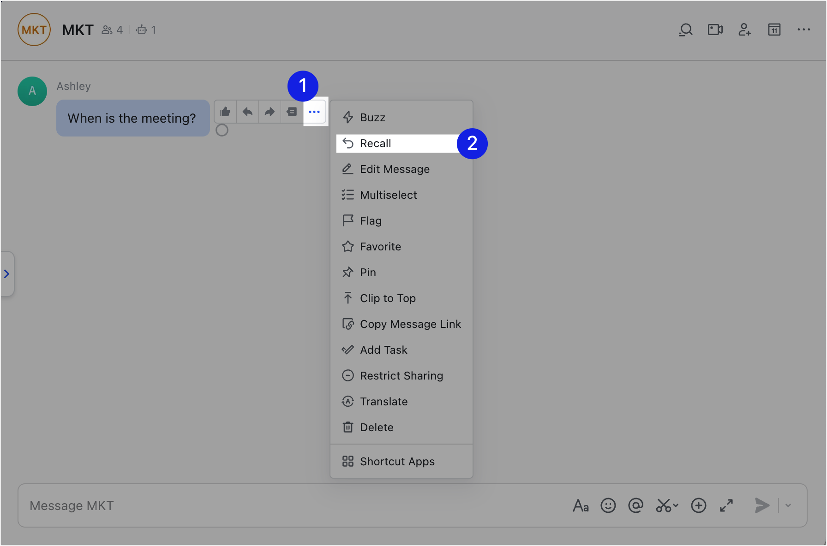Insert an emoji using the smiley icon
827x546 pixels.
click(608, 505)
